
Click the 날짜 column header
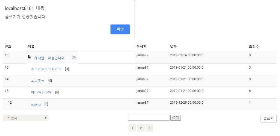coord(173,47)
